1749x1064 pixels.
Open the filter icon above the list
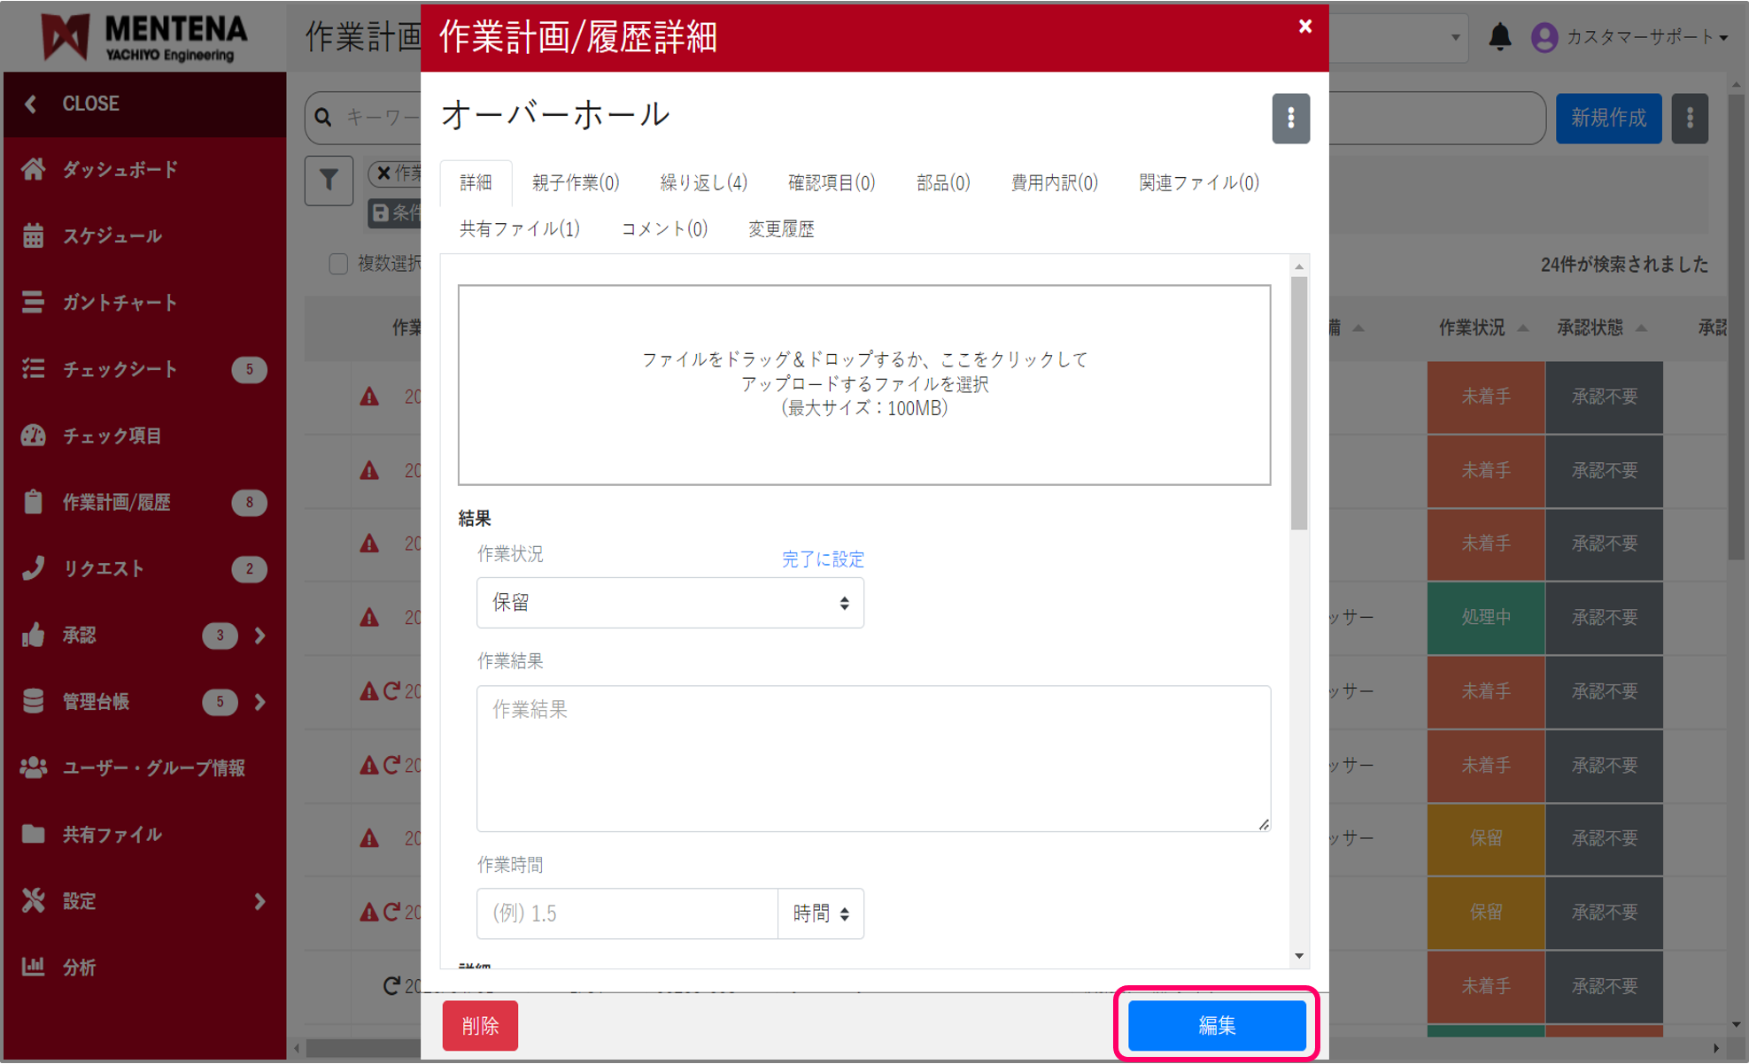coord(329,181)
